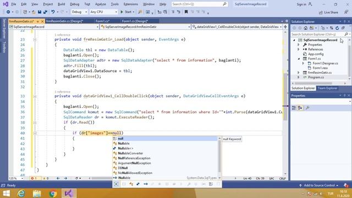Switch to the Form1.cs code tab

tap(102, 21)
